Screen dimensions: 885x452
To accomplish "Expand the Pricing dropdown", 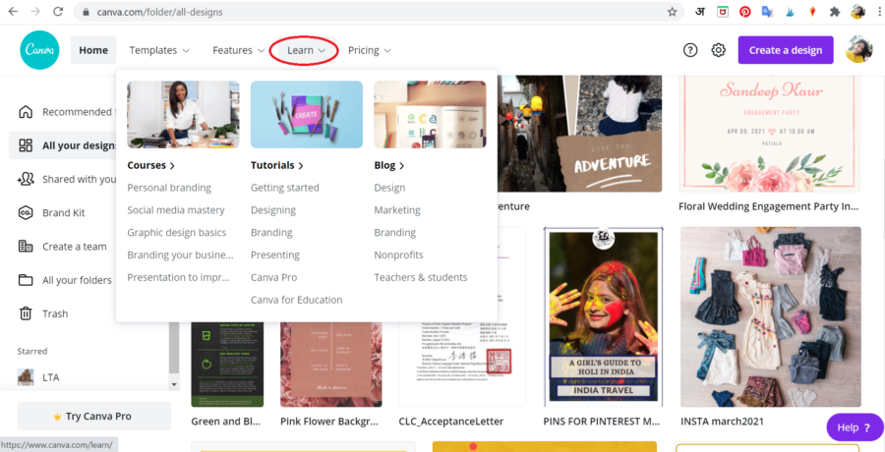I will [369, 50].
